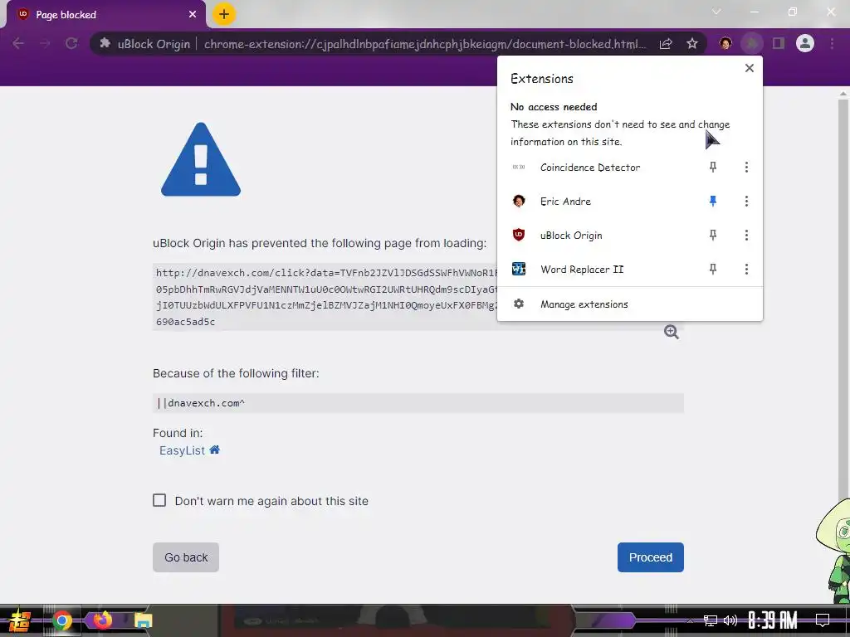The image size is (850, 637).
Task: Click the Word Replacer II icon
Action: [x=519, y=269]
